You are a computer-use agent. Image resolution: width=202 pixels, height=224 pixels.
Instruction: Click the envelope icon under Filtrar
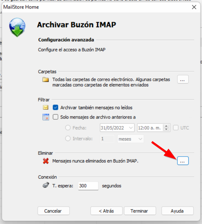click(46, 107)
